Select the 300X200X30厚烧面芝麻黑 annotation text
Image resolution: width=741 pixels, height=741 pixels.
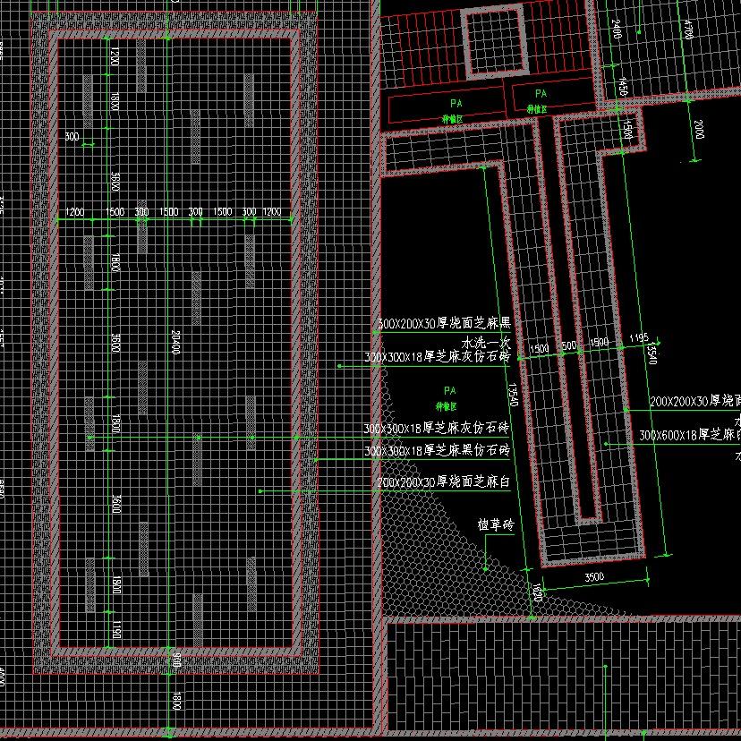coord(444,323)
